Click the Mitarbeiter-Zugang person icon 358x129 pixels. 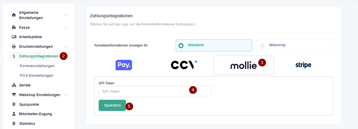tap(14, 114)
